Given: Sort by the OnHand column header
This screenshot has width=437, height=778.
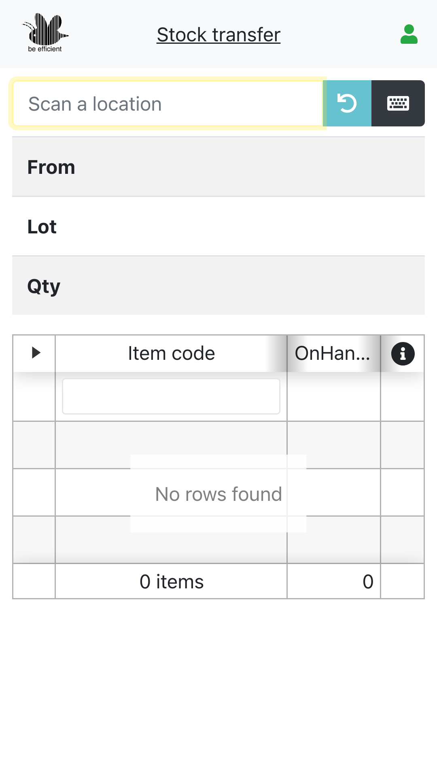Looking at the screenshot, I should point(333,353).
